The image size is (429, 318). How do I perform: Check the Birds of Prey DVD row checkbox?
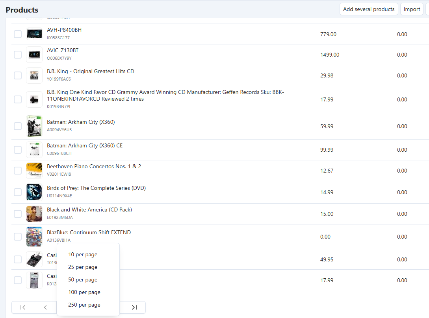[x=18, y=192]
